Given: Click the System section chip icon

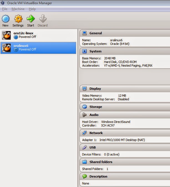Looking at the screenshot, I should click(85, 51).
